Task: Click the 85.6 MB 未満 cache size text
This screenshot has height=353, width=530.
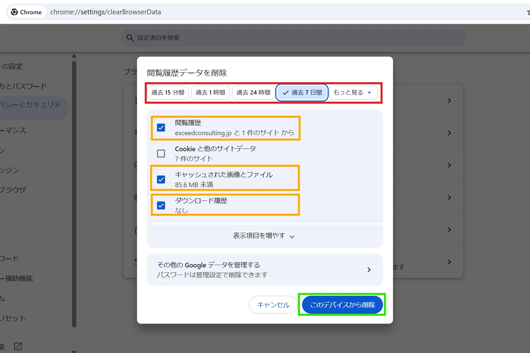Action: pyautogui.click(x=194, y=185)
